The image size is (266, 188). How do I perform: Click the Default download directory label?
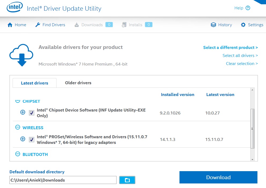[x=37, y=172]
